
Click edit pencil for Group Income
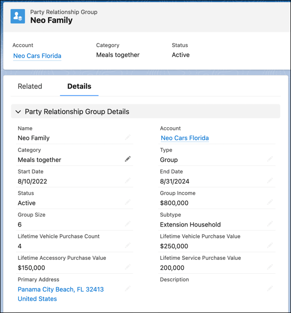click(270, 202)
